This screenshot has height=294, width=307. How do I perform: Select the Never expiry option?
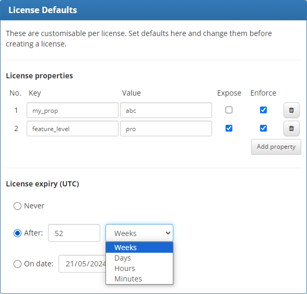click(17, 206)
